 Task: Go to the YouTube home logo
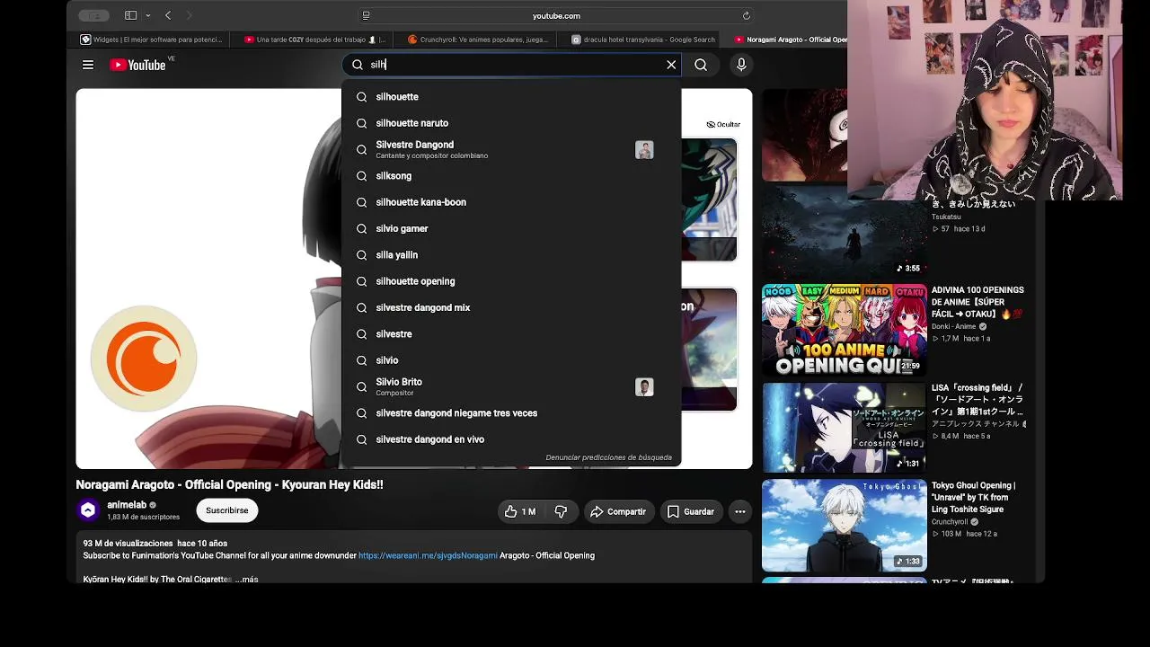click(x=138, y=65)
